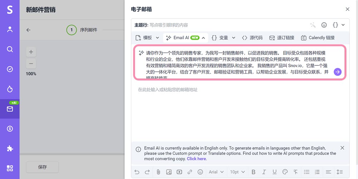Image resolution: width=358 pixels, height=179 pixels.
Task: Open the text color palette
Action: 285,172
